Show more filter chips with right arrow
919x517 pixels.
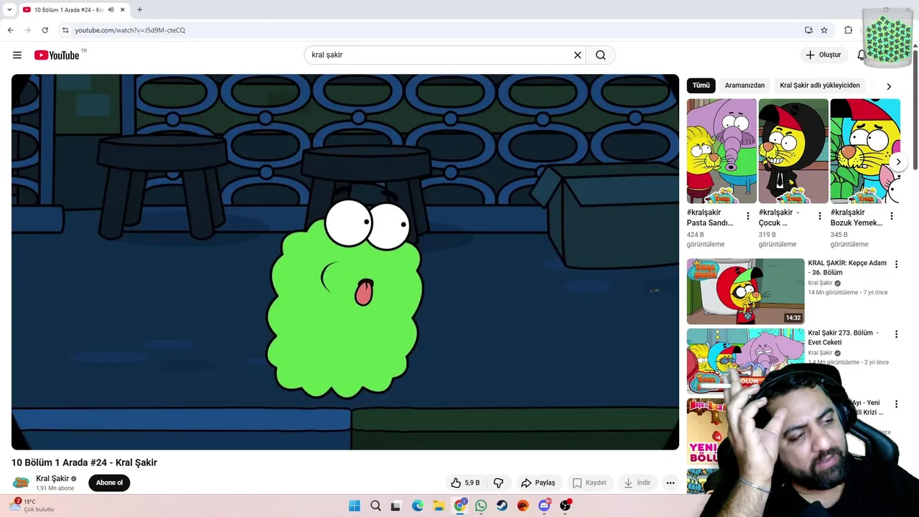pyautogui.click(x=889, y=86)
